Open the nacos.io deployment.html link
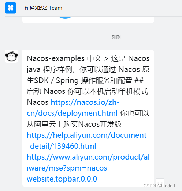 (73, 108)
